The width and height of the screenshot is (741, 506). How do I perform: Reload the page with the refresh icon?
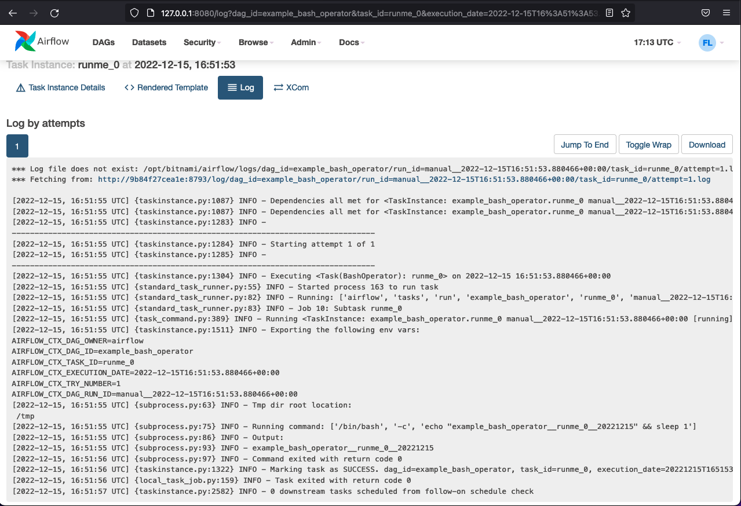[54, 12]
